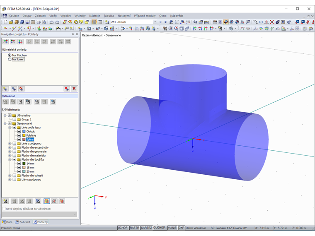Delete the selected user view with eye-and-X icon

[x=67, y=89]
